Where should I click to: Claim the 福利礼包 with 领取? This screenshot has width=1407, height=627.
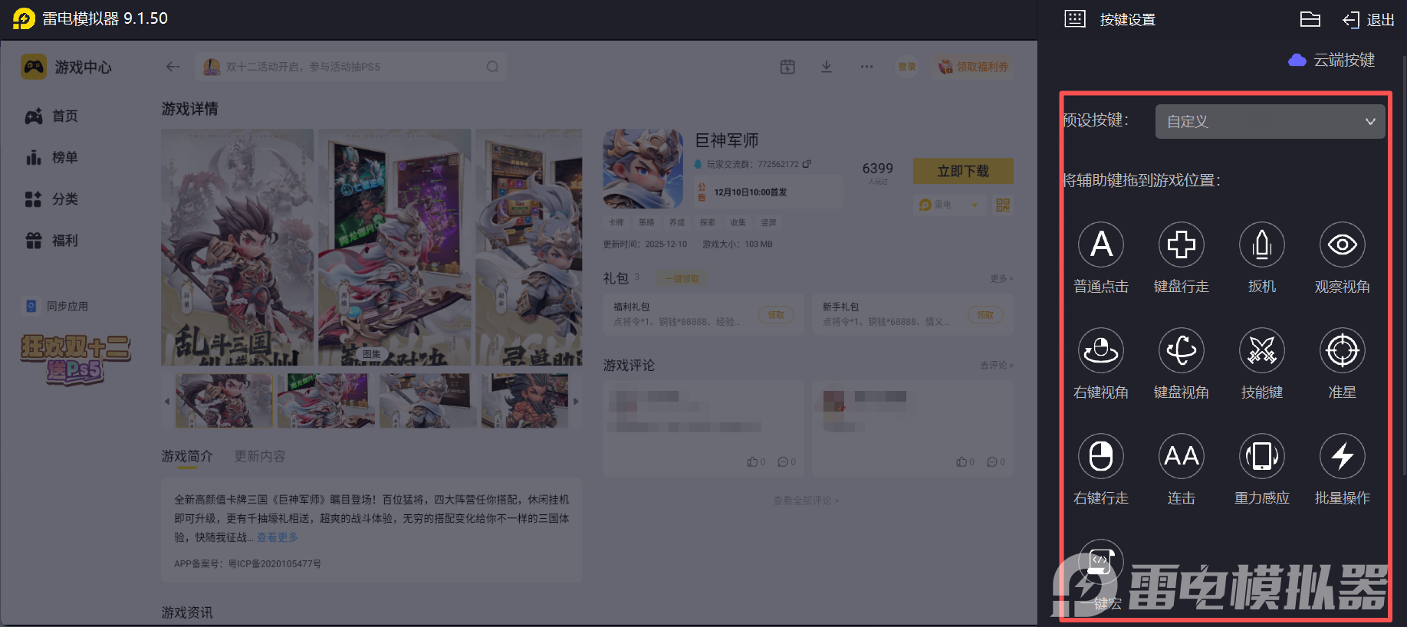(776, 314)
